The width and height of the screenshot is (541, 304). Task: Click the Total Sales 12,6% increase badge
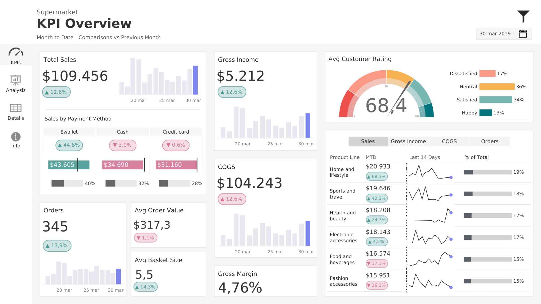[x=56, y=92]
